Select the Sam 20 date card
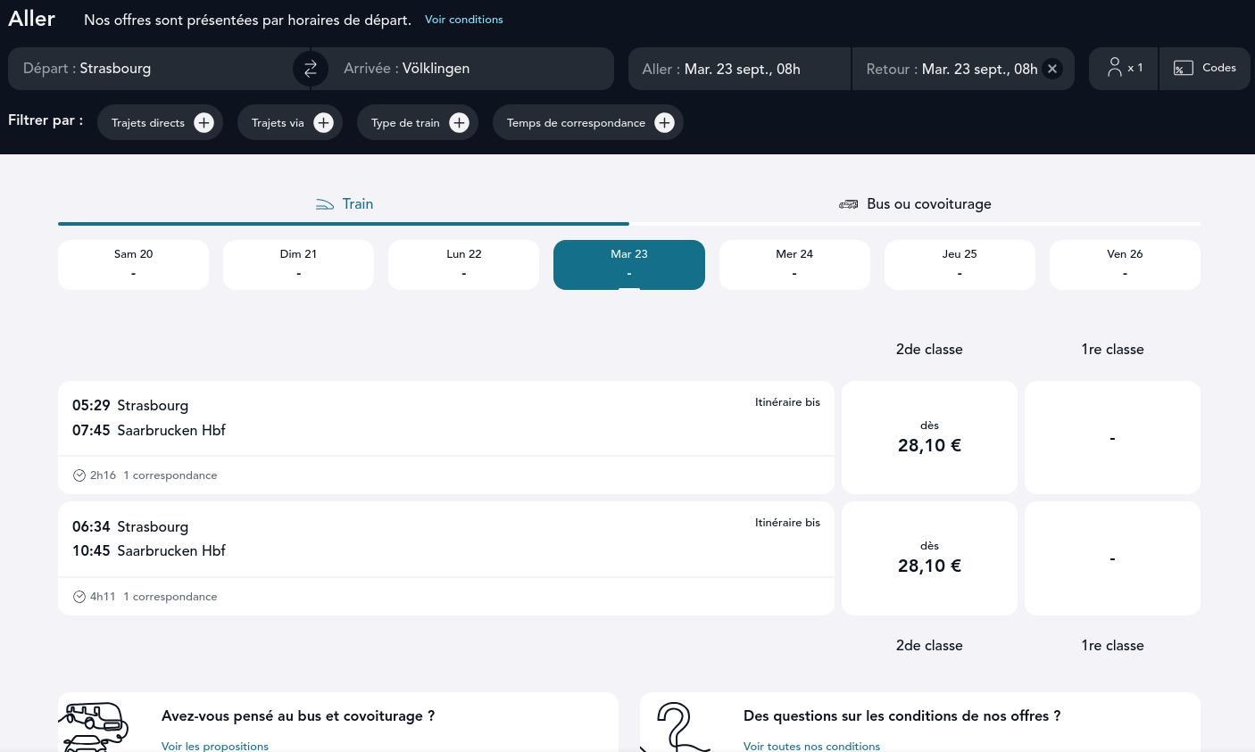This screenshot has width=1255, height=752. [x=134, y=264]
